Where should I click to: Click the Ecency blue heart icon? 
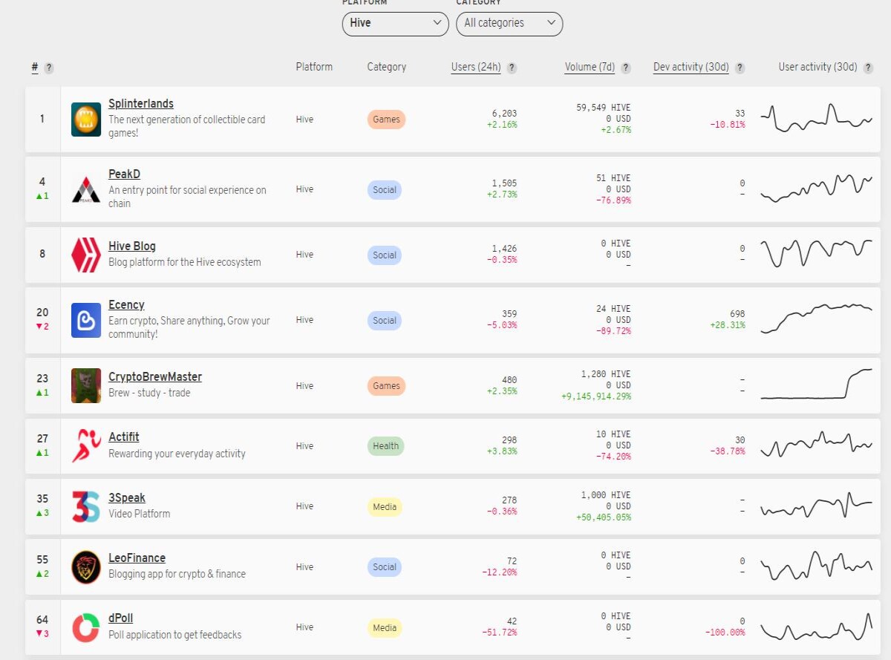click(x=86, y=320)
